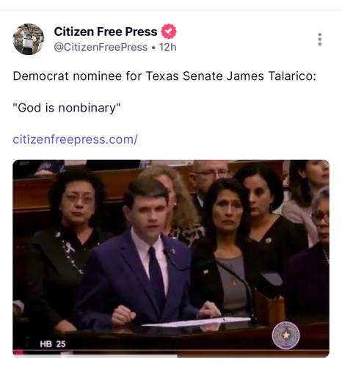Image resolution: width=342 pixels, height=367 pixels.
Task: Click the Citizen Free Press display name
Action: tap(106, 32)
